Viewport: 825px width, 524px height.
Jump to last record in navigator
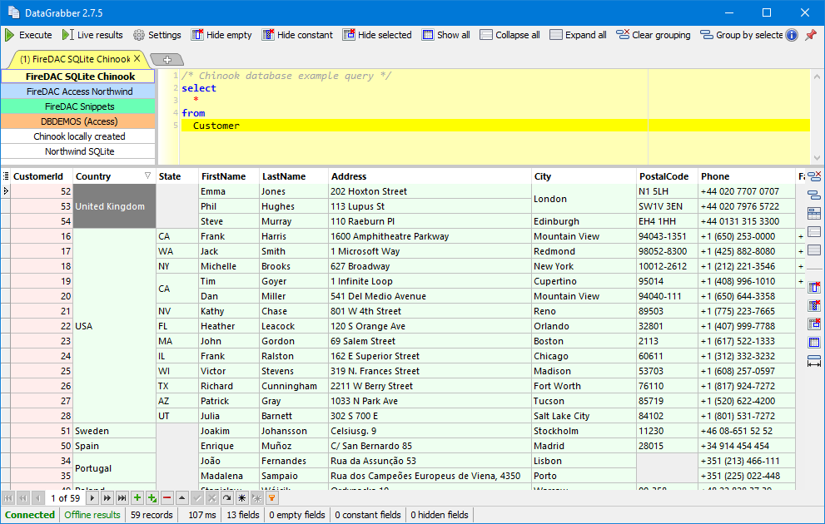(x=122, y=497)
